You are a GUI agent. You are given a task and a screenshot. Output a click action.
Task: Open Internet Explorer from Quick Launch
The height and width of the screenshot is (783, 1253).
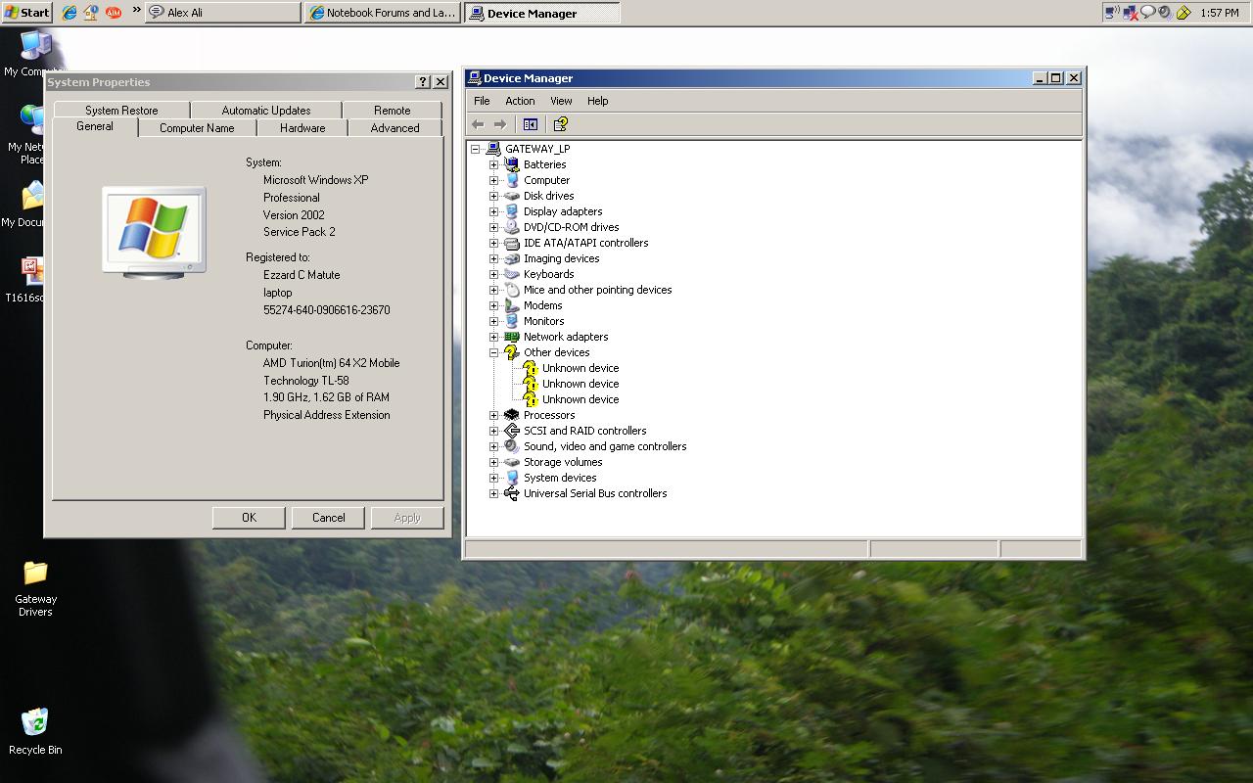tap(70, 13)
